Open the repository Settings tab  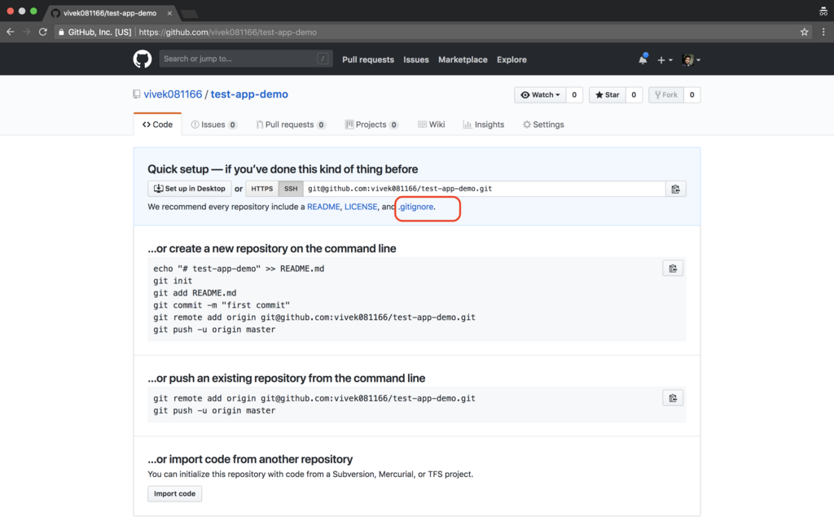pyautogui.click(x=543, y=125)
